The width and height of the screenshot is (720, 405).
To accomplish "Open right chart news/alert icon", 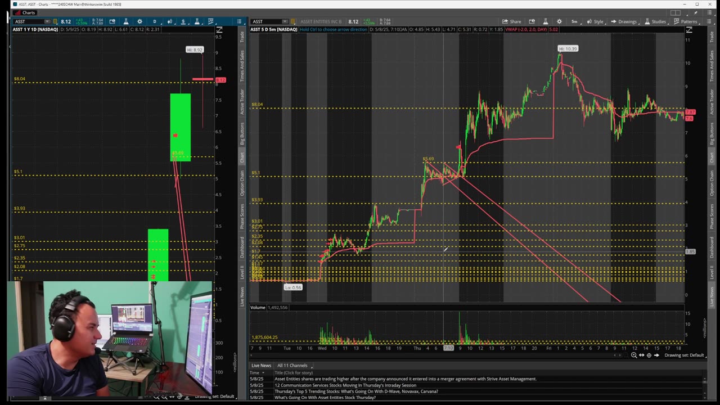I will coord(531,21).
